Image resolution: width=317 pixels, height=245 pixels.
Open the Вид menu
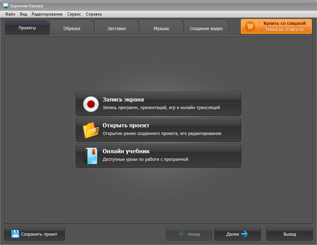tap(23, 14)
